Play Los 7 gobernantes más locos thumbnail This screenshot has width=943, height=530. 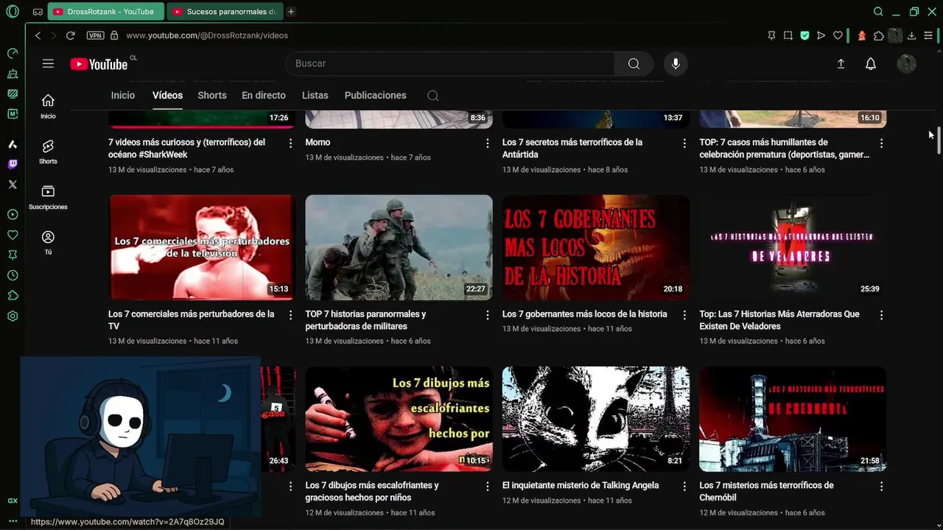click(596, 247)
